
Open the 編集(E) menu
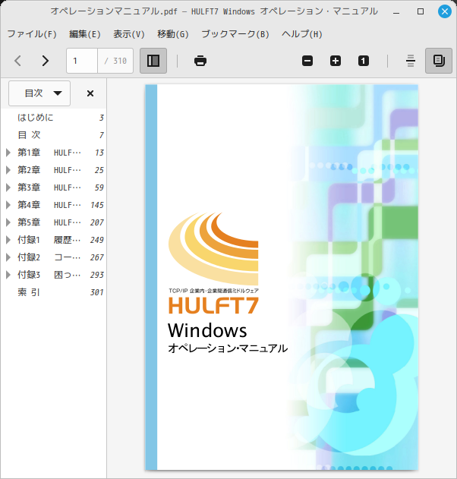click(x=85, y=34)
